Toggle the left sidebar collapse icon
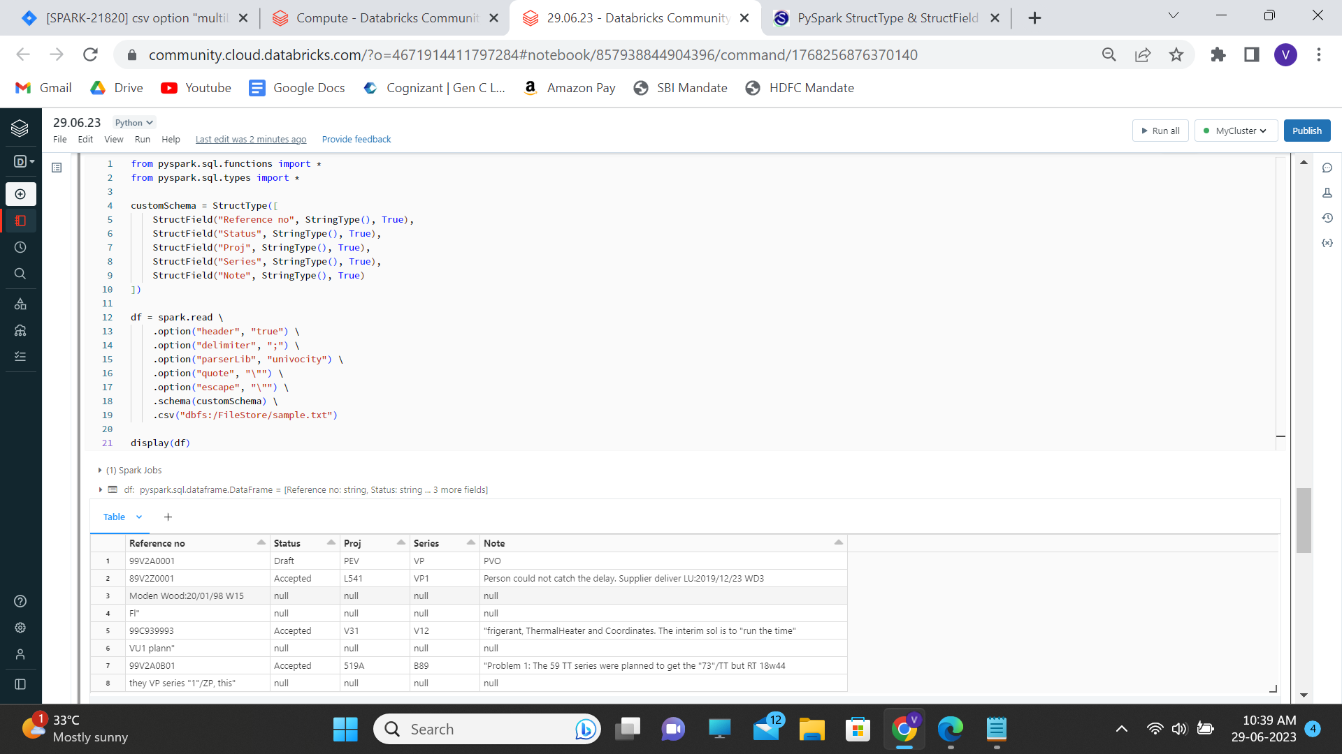This screenshot has height=754, width=1342. [x=20, y=684]
